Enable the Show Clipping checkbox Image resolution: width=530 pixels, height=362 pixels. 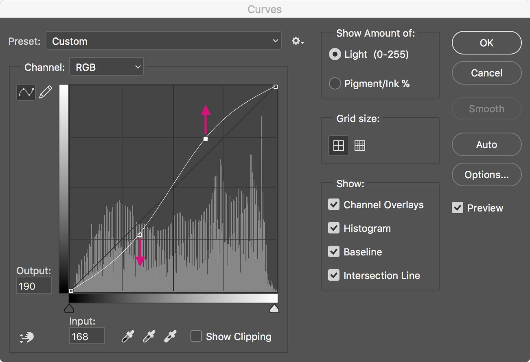(x=196, y=336)
